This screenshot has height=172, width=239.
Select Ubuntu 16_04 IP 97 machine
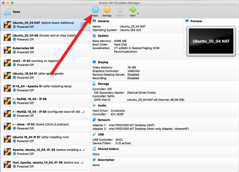tap(45, 139)
